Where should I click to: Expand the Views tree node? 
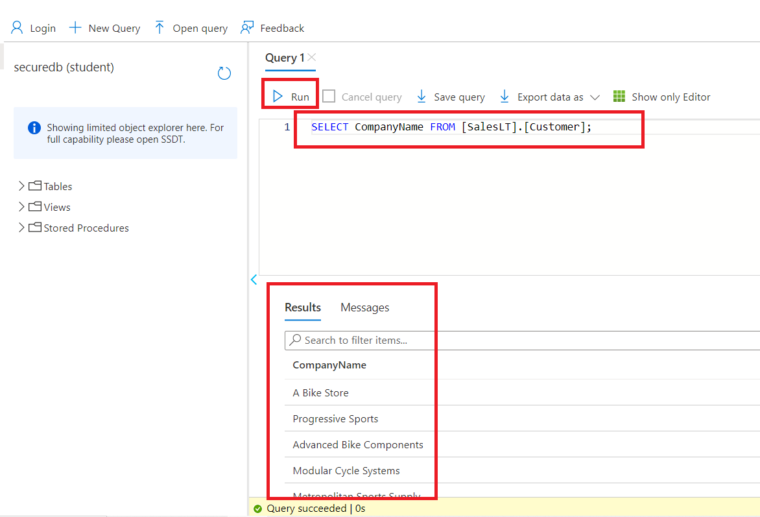point(21,207)
